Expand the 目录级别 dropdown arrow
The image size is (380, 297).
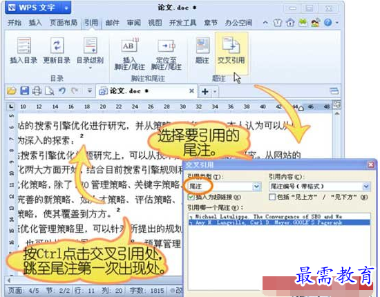[x=90, y=68]
